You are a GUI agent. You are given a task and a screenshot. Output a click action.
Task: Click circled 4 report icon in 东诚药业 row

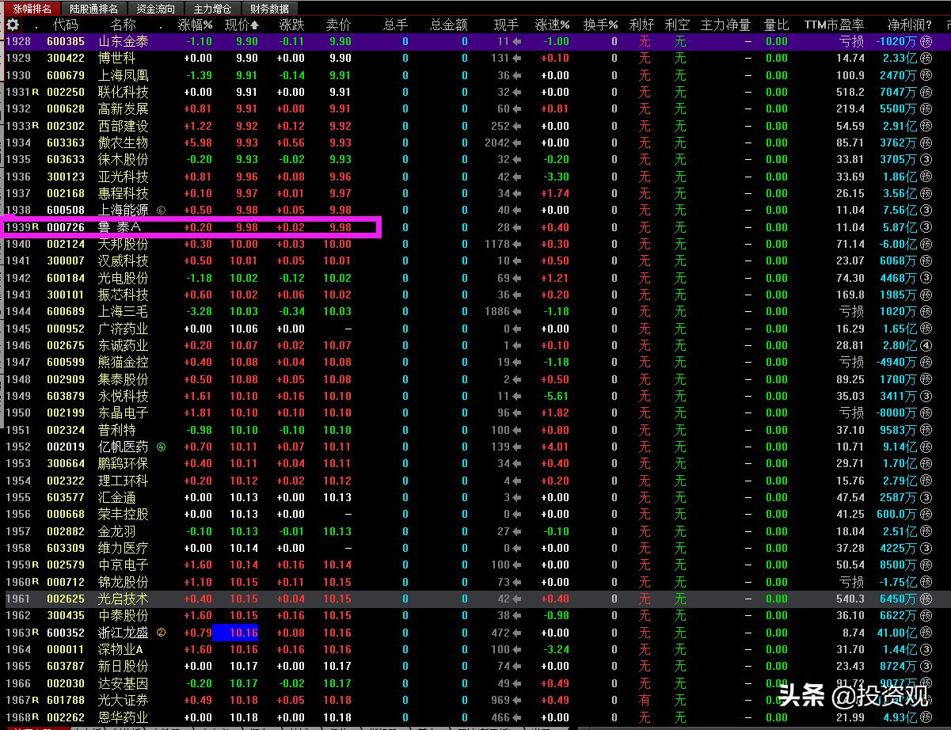[926, 345]
